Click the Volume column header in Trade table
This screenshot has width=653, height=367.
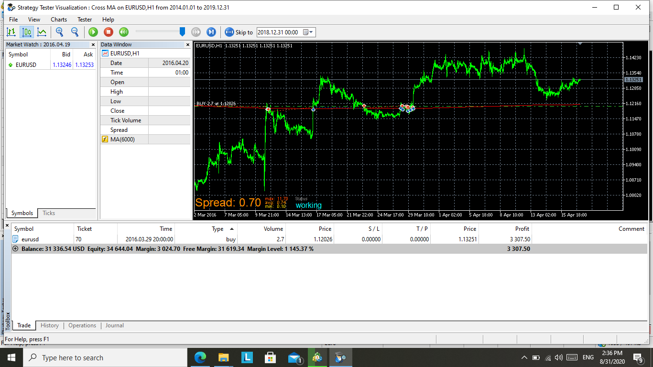coord(261,229)
